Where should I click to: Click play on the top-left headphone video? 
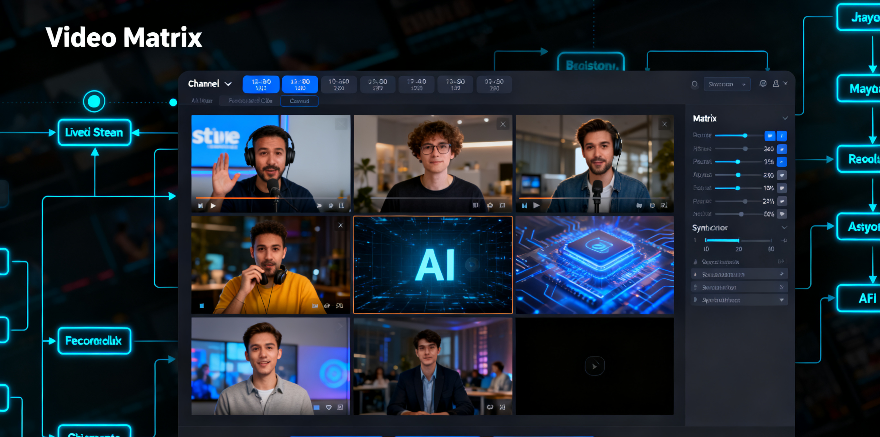pos(213,206)
